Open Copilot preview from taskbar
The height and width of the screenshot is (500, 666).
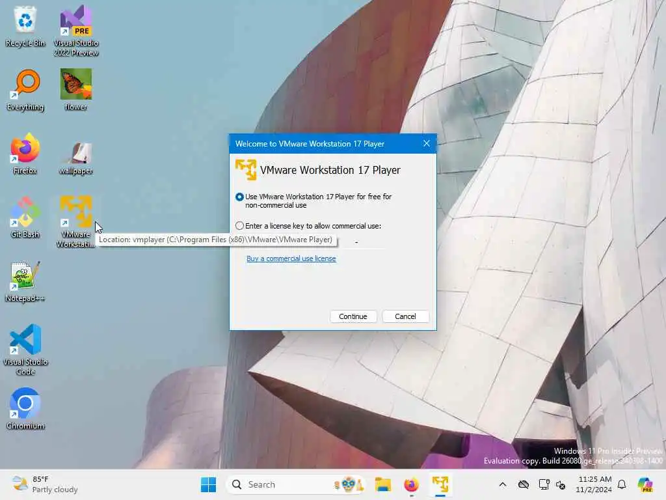646,484
